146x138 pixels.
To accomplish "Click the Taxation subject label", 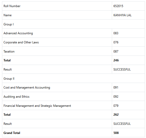I will tap(9, 51).
